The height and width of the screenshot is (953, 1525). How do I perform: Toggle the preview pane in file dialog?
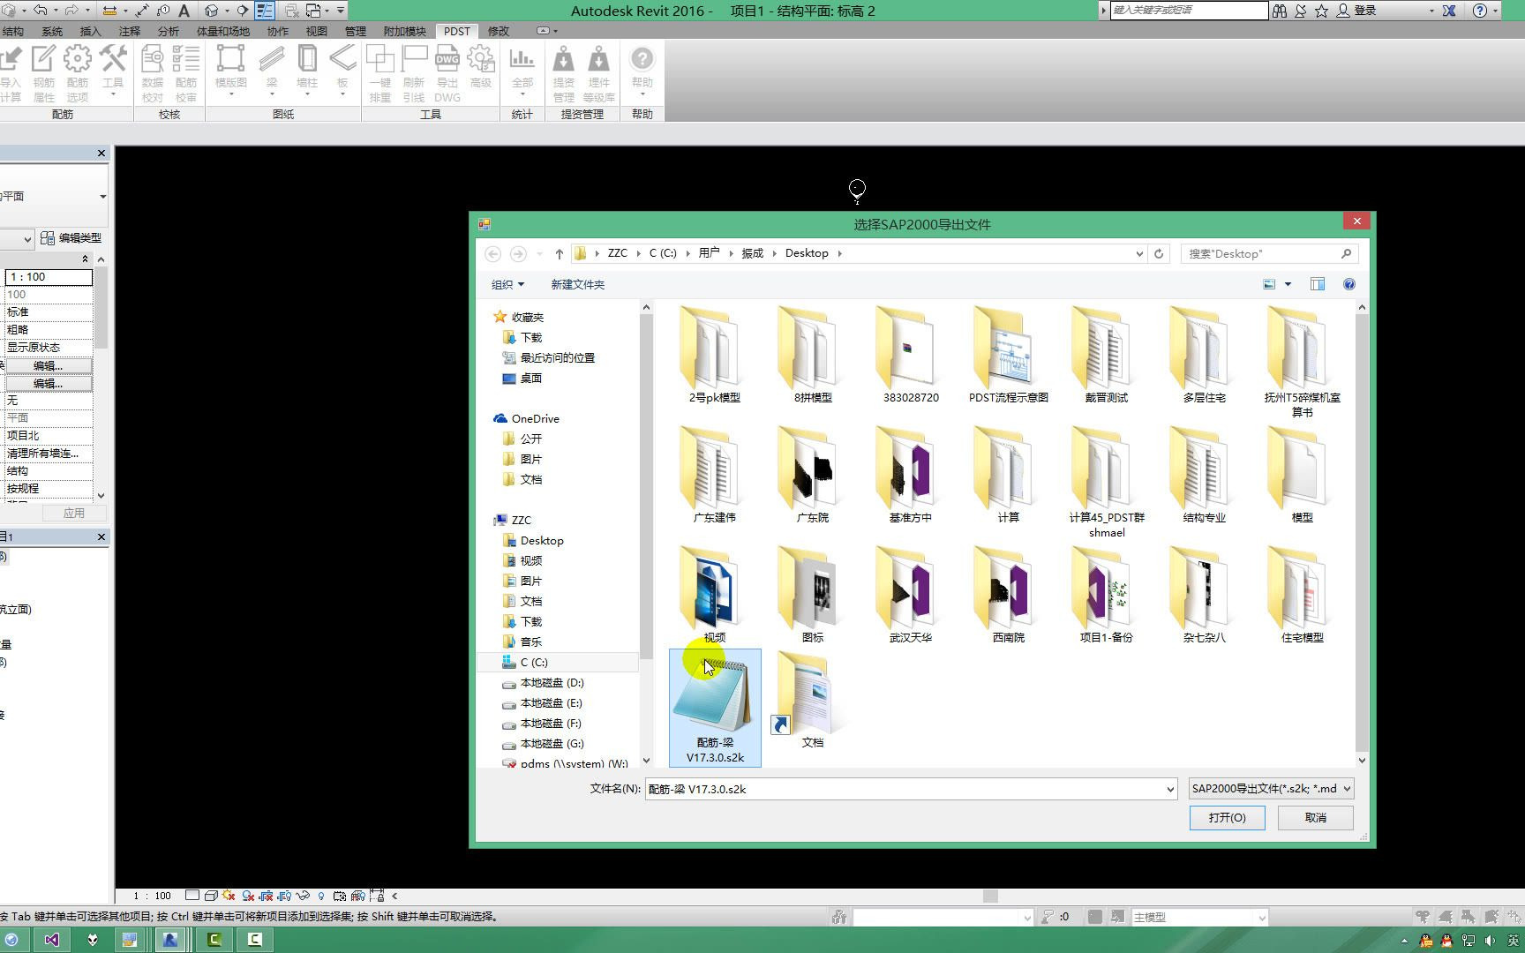click(x=1318, y=284)
